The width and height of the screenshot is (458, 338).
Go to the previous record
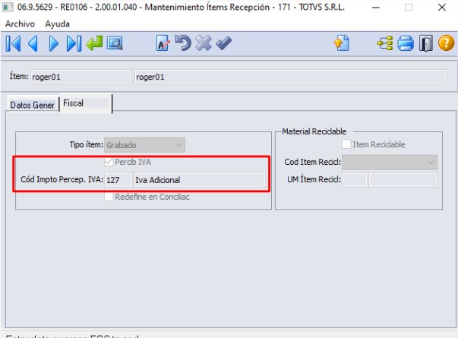pyautogui.click(x=33, y=43)
